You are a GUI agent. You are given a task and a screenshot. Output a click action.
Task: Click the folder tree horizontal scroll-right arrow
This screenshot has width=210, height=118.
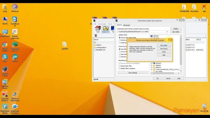tap(178, 73)
